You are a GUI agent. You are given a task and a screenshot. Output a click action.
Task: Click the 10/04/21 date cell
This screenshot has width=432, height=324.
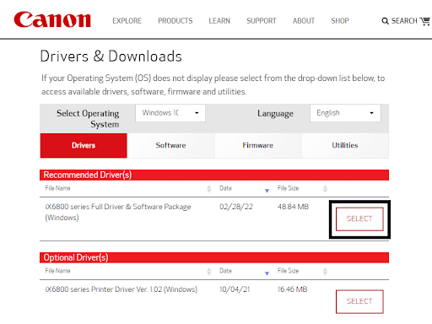coord(235,289)
